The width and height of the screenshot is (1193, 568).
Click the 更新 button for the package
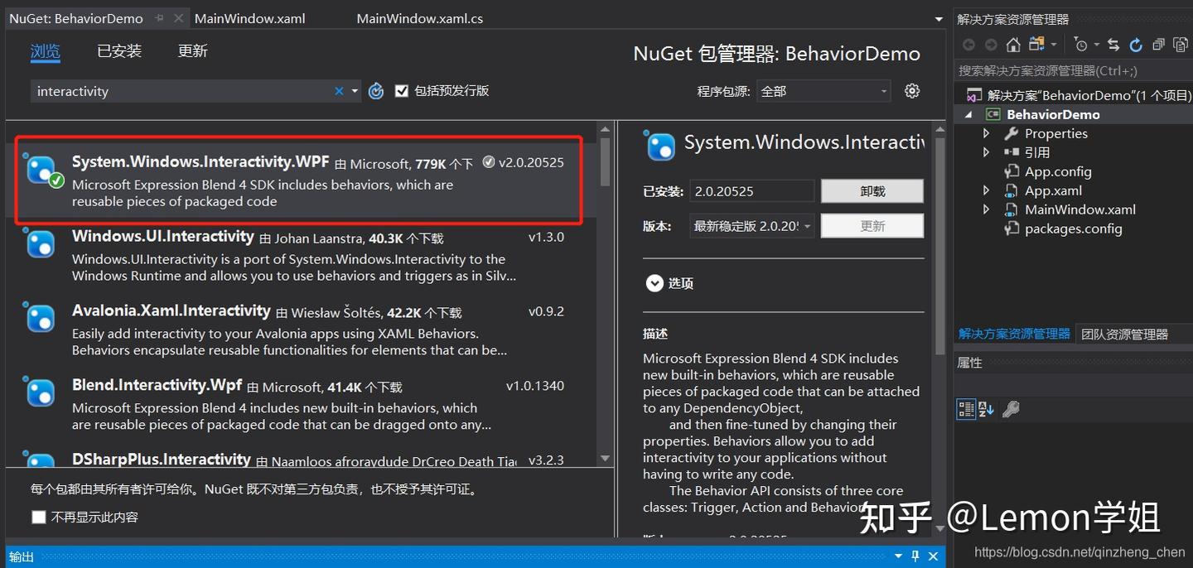pyautogui.click(x=872, y=224)
